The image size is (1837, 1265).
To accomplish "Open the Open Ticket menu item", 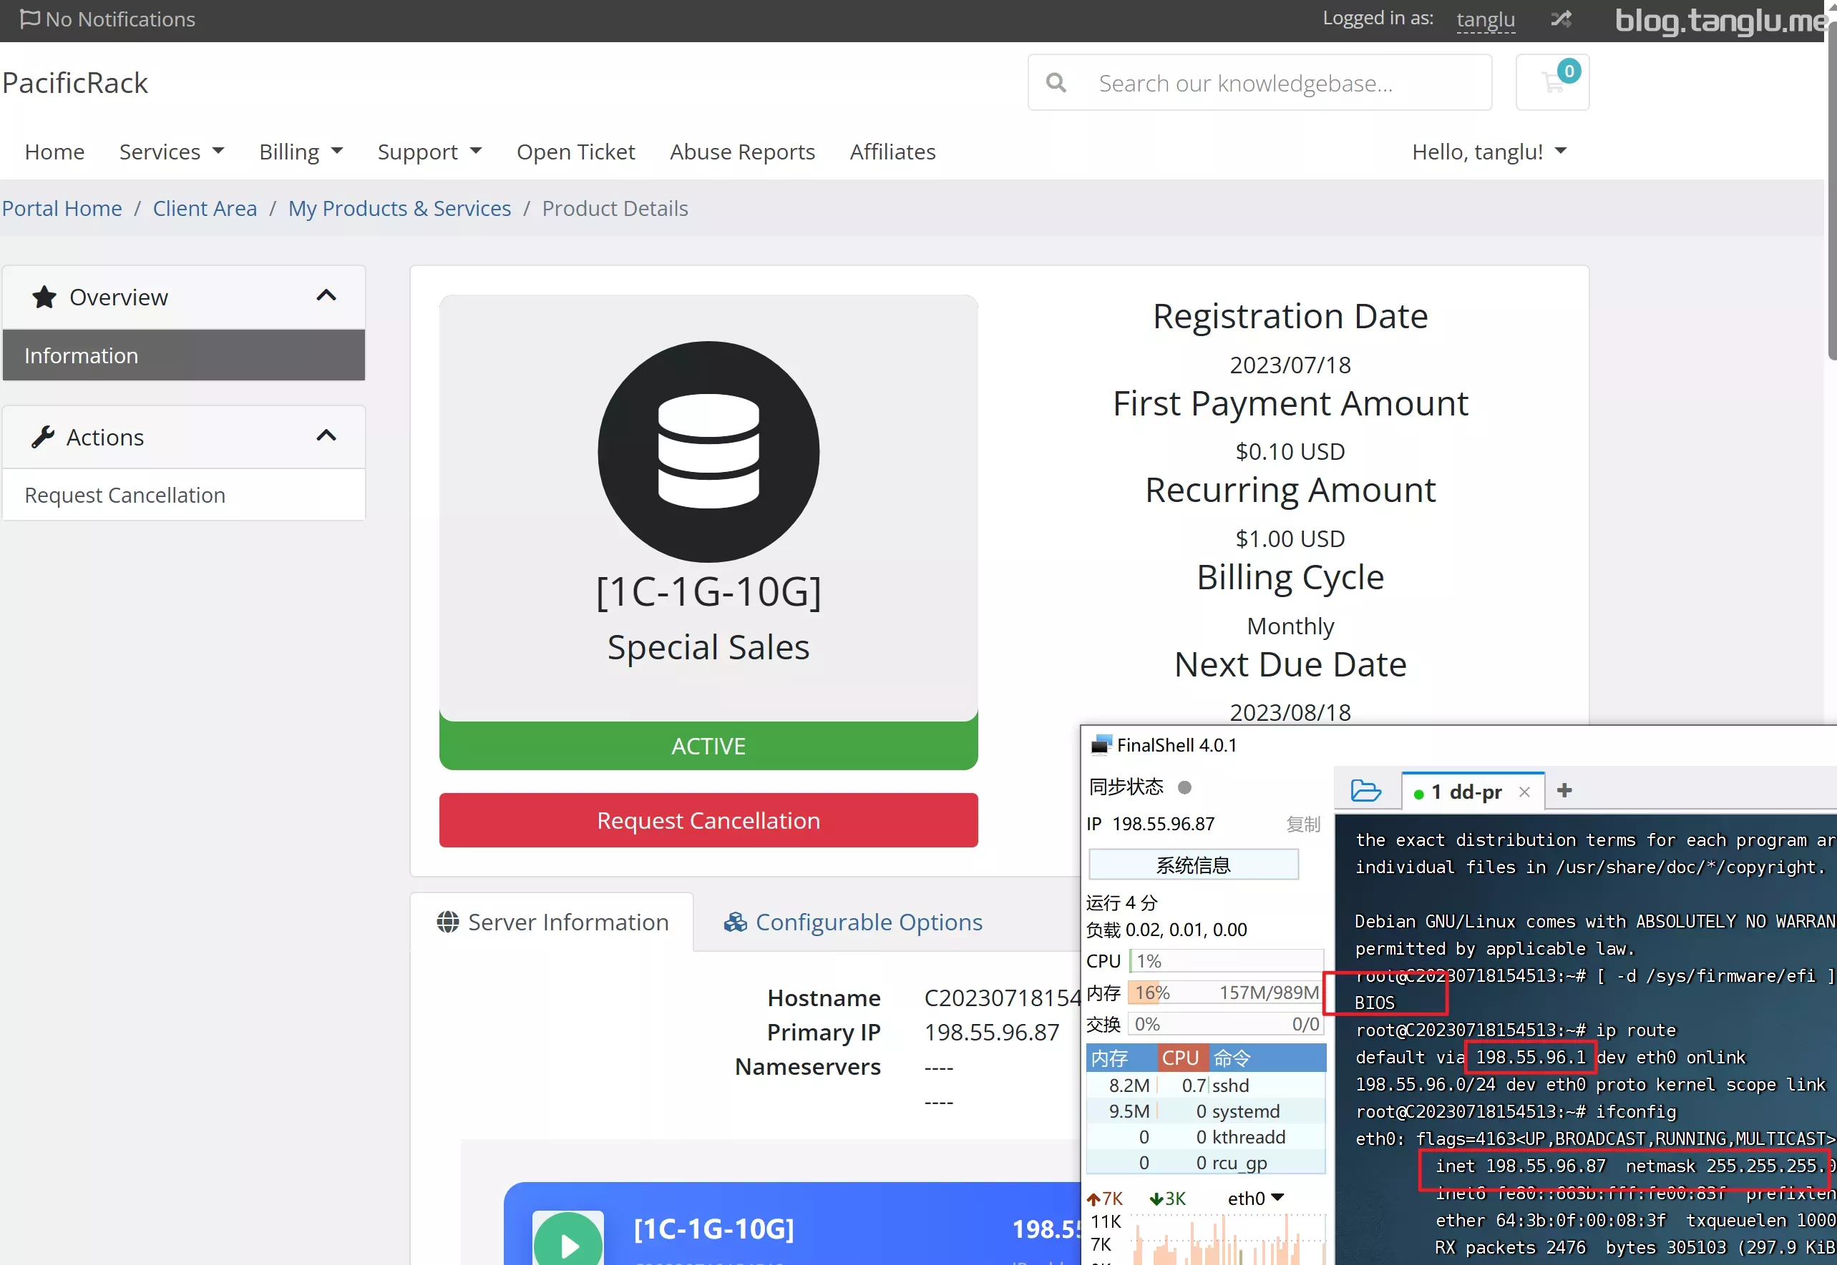I will pos(576,152).
